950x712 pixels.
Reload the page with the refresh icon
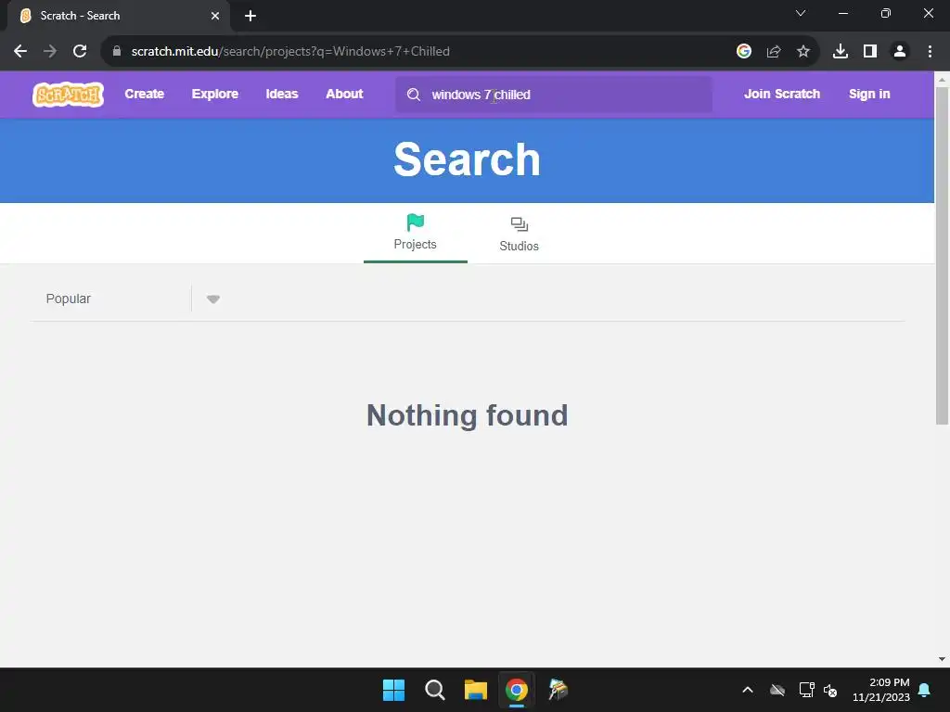pos(80,52)
